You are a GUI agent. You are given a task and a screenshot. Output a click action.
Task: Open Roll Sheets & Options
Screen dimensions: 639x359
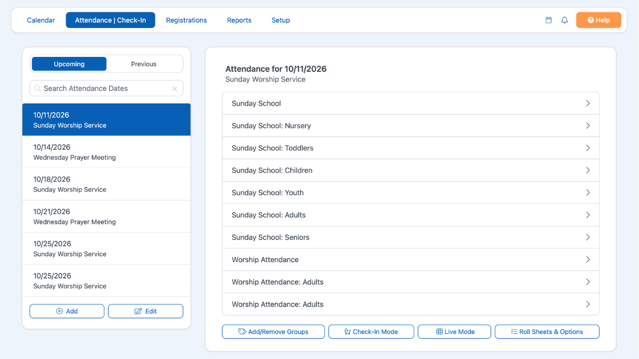[x=547, y=332]
